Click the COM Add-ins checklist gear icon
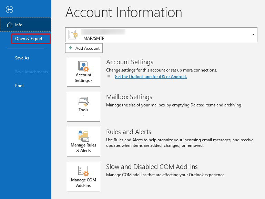265x199 pixels. 83,171
